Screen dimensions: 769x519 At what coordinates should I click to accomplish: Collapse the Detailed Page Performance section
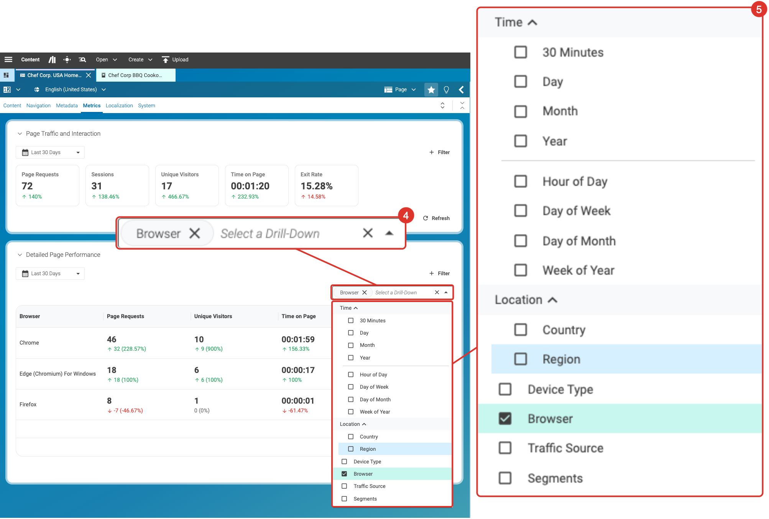click(x=20, y=255)
